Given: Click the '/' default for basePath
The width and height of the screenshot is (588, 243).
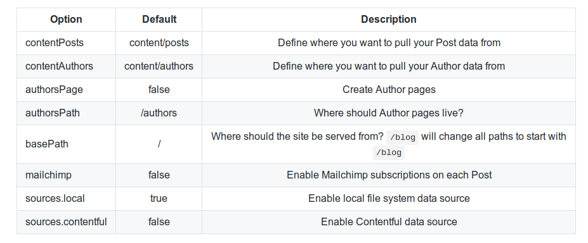Looking at the screenshot, I should [159, 144].
